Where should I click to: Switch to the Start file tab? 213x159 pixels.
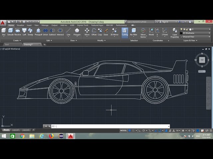(7, 44)
